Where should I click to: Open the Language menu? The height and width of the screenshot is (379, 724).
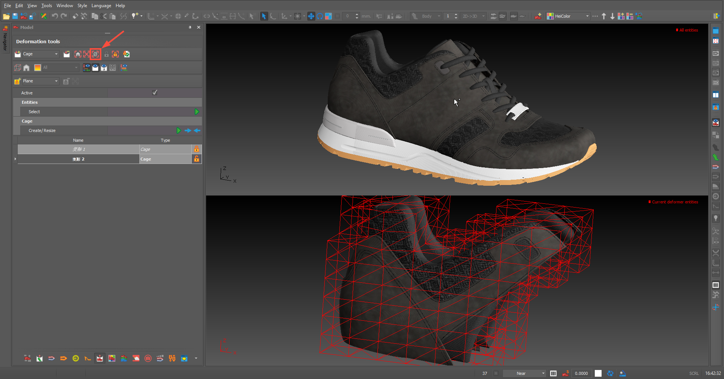pyautogui.click(x=101, y=6)
